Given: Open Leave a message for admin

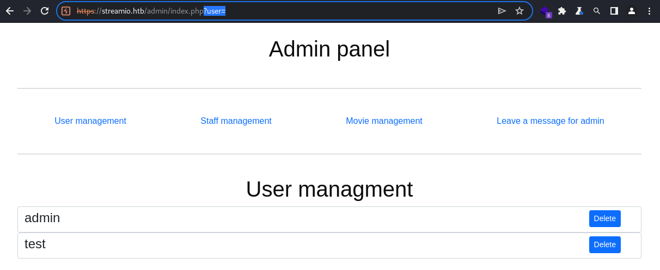Looking at the screenshot, I should (x=550, y=121).
